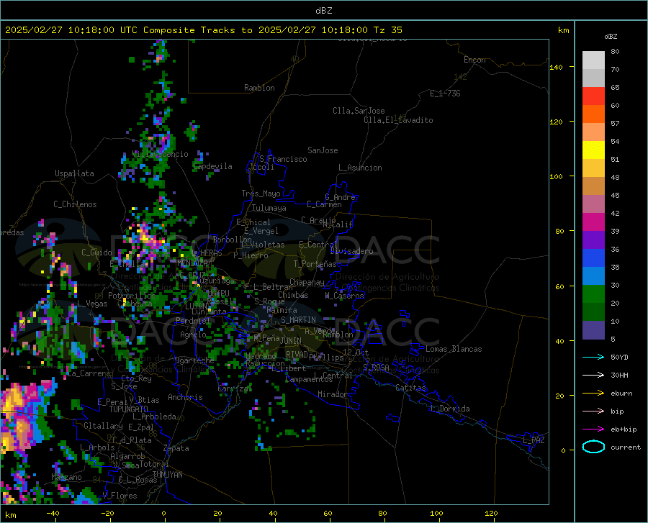The height and width of the screenshot is (523, 648).
Task: Click the SanJose map label
Action: click(x=323, y=150)
